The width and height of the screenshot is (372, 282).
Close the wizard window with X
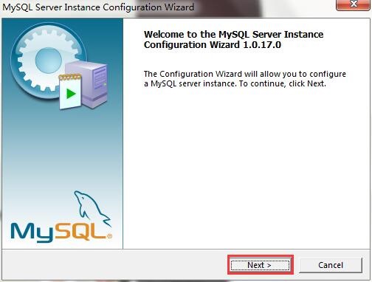(354, 4)
